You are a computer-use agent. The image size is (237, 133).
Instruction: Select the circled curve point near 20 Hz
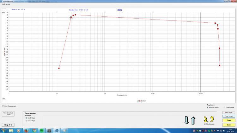(71, 18)
